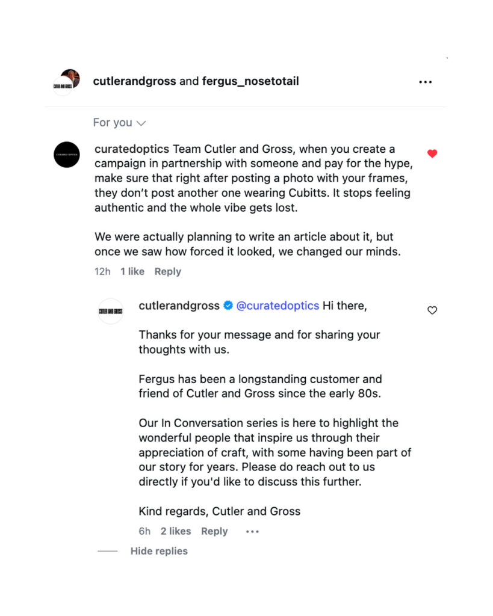This screenshot has width=493, height=616.
Task: Open the post's three-dot options menu
Action: [x=426, y=82]
